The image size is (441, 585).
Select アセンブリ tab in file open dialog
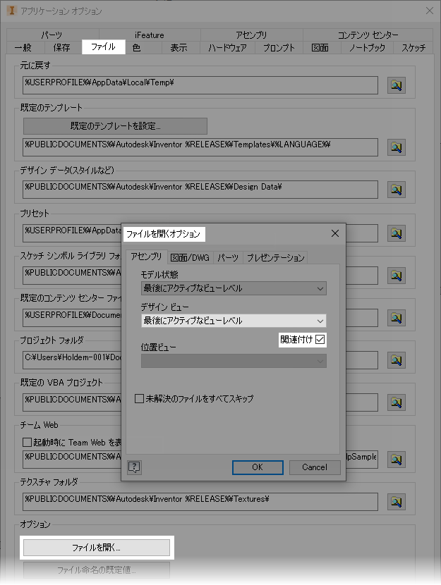(x=146, y=257)
